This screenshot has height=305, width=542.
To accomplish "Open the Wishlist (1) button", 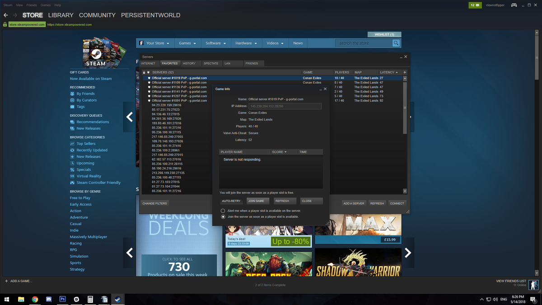I will coord(384,34).
